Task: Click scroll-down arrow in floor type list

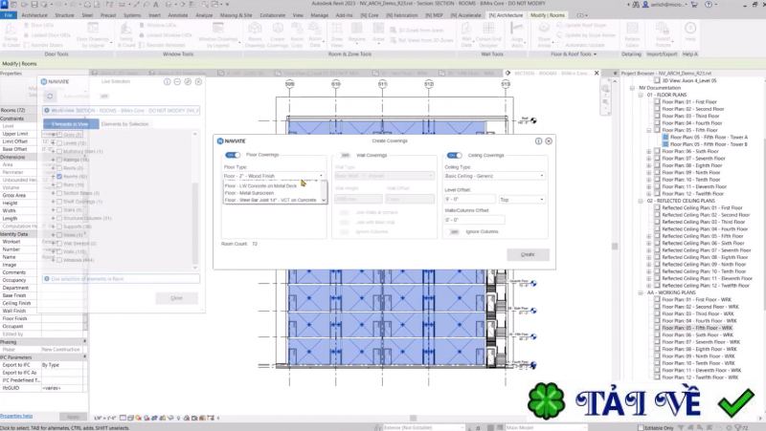Action: 323,200
